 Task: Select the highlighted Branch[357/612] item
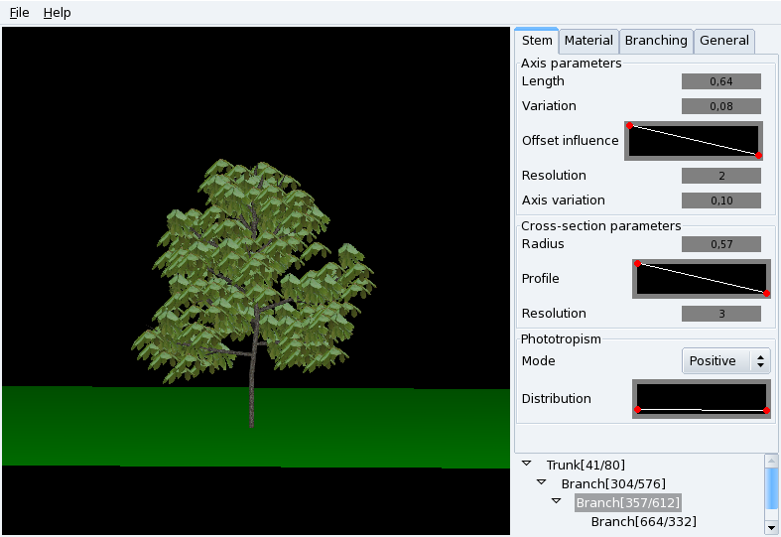[627, 502]
